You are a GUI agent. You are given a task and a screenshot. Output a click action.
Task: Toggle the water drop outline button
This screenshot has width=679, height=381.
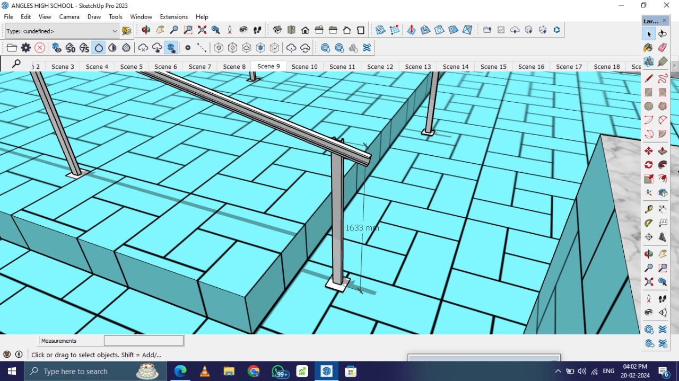point(99,48)
